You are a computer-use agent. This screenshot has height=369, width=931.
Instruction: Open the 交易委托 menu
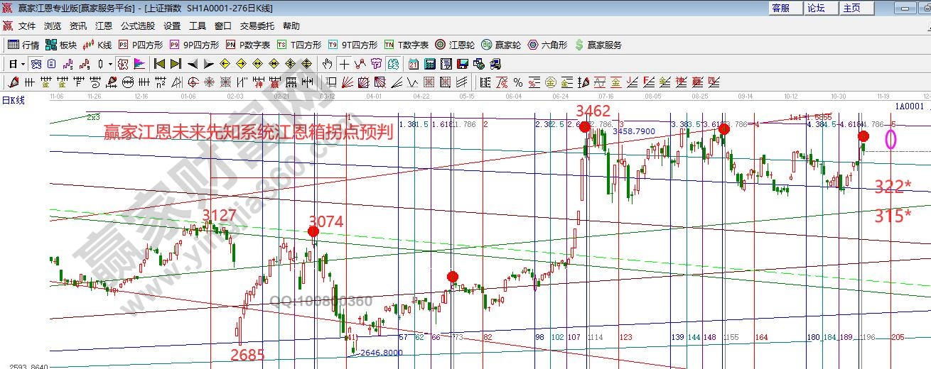pos(257,26)
